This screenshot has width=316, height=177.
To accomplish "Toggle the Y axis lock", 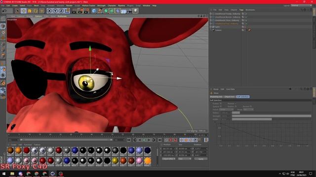I will (55, 11).
